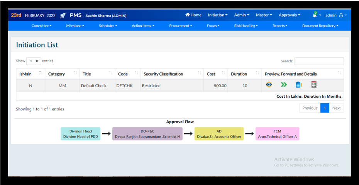Click the Previous pagination button

click(310, 108)
